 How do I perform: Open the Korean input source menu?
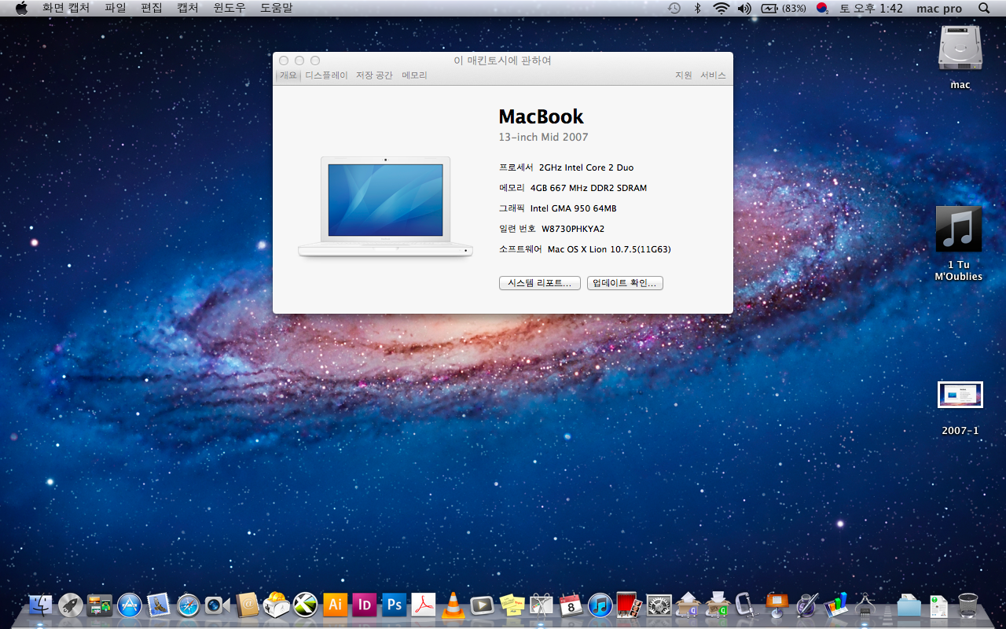[822, 8]
